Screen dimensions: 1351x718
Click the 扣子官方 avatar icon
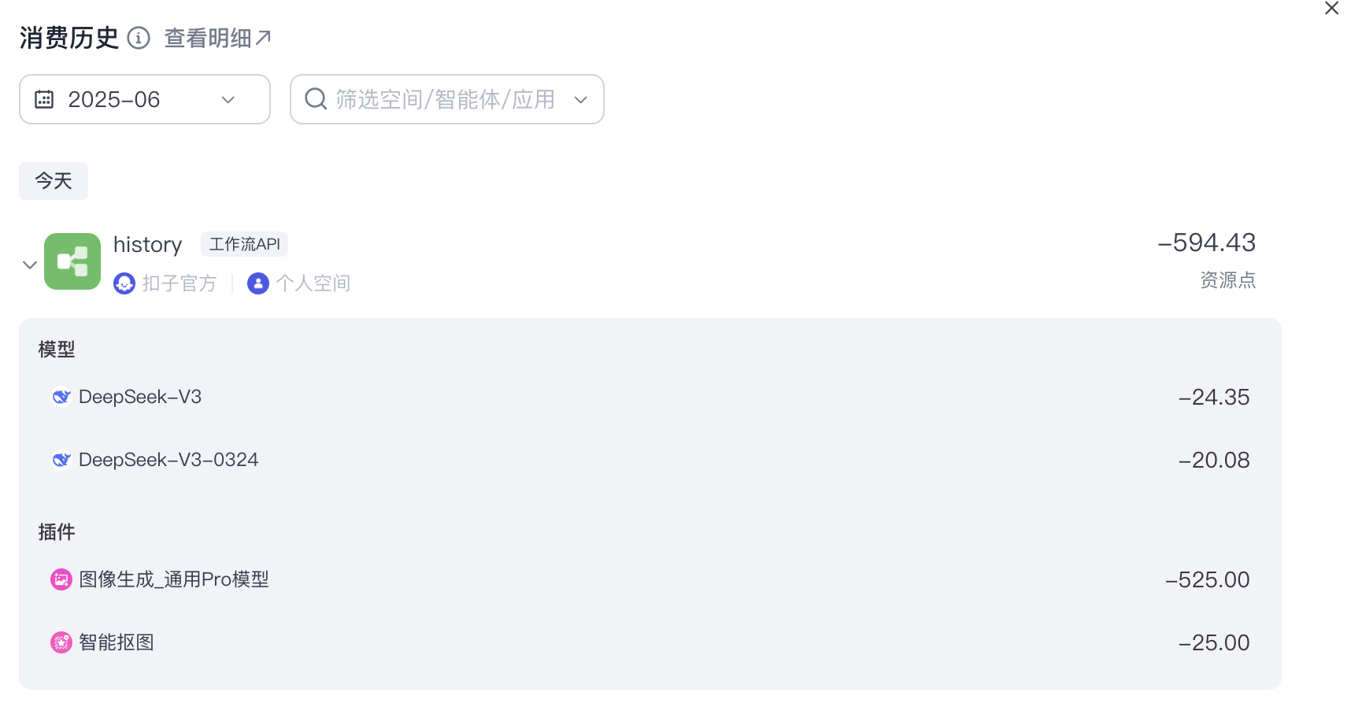pyautogui.click(x=124, y=283)
